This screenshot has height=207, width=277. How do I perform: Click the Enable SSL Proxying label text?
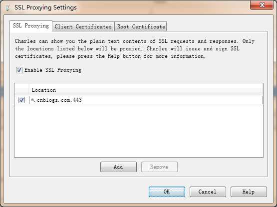click(53, 70)
